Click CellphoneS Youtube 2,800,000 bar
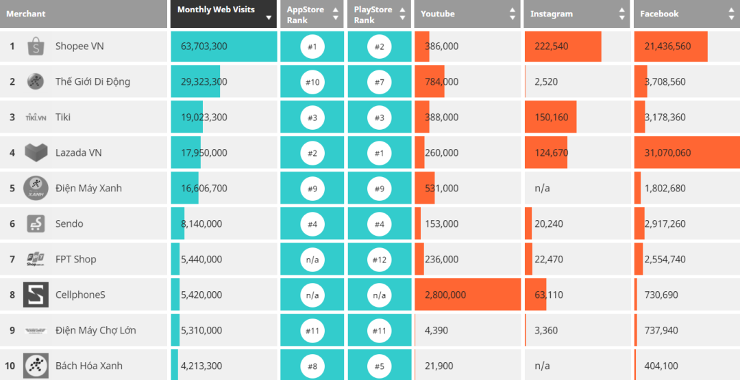Viewport: 740px width, 380px height. 467,295
